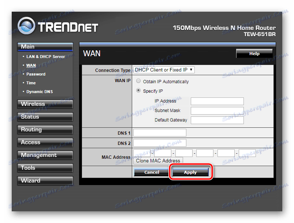
Task: Go to the Password page
Action: tap(36, 74)
